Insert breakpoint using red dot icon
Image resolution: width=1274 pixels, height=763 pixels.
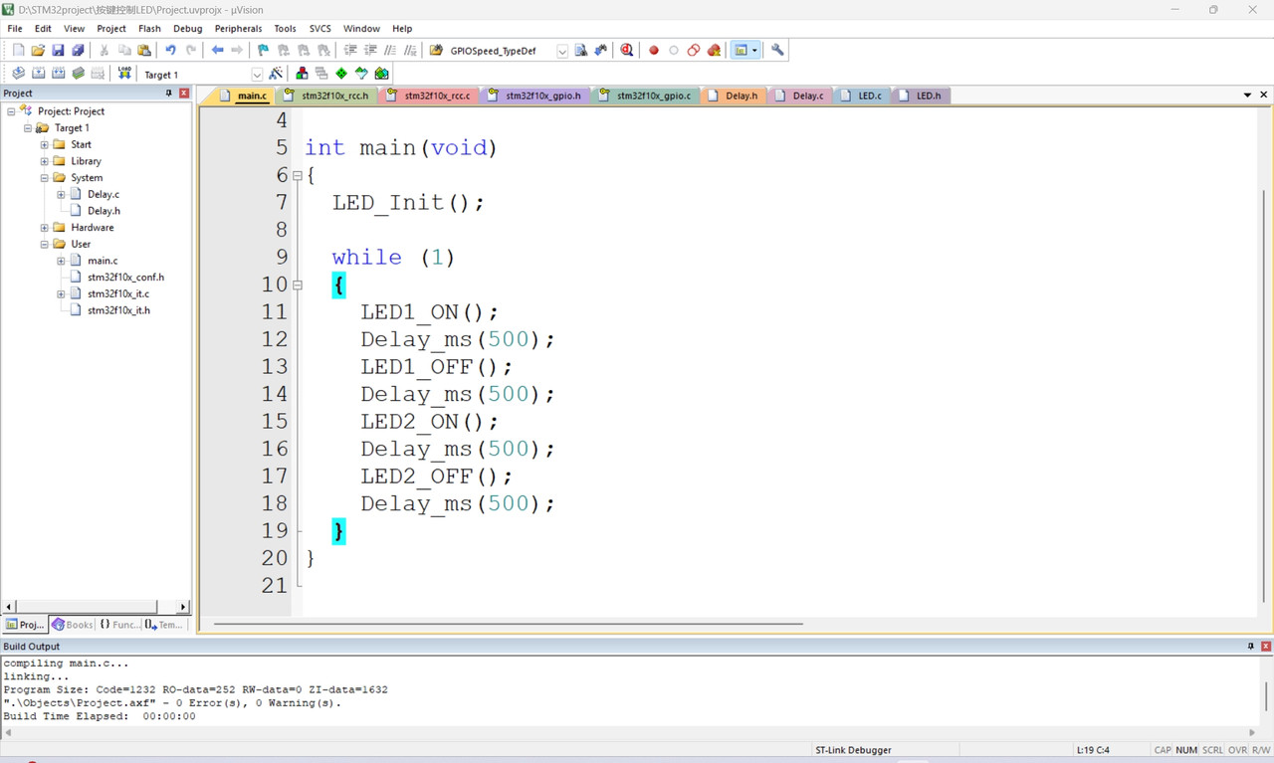click(x=654, y=50)
